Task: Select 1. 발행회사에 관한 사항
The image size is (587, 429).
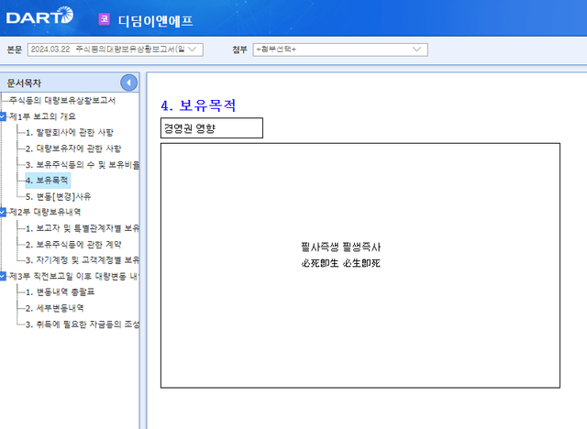Action: (x=69, y=132)
